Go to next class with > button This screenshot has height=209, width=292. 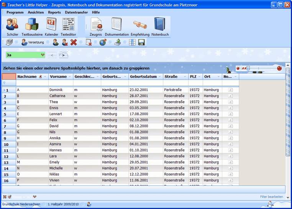pyautogui.click(x=64, y=55)
